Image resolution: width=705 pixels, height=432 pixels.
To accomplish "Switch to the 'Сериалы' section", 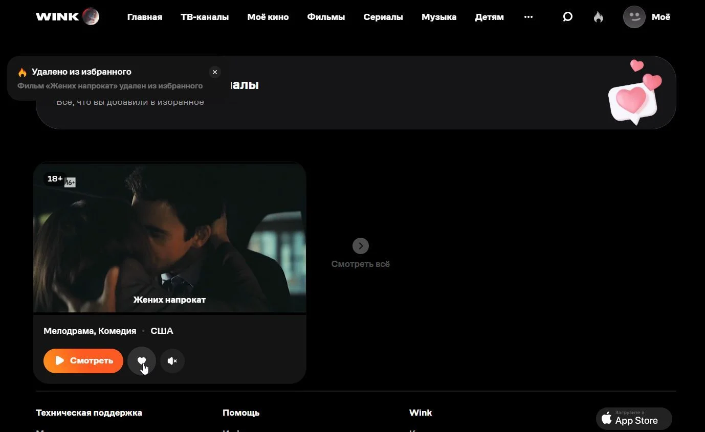I will [383, 17].
